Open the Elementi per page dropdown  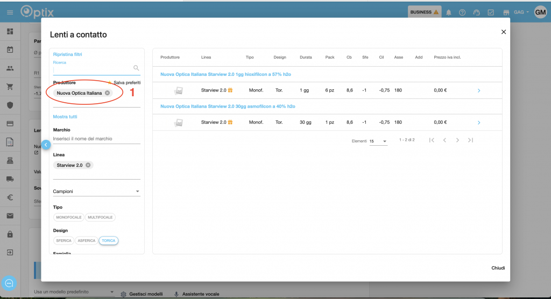click(378, 141)
